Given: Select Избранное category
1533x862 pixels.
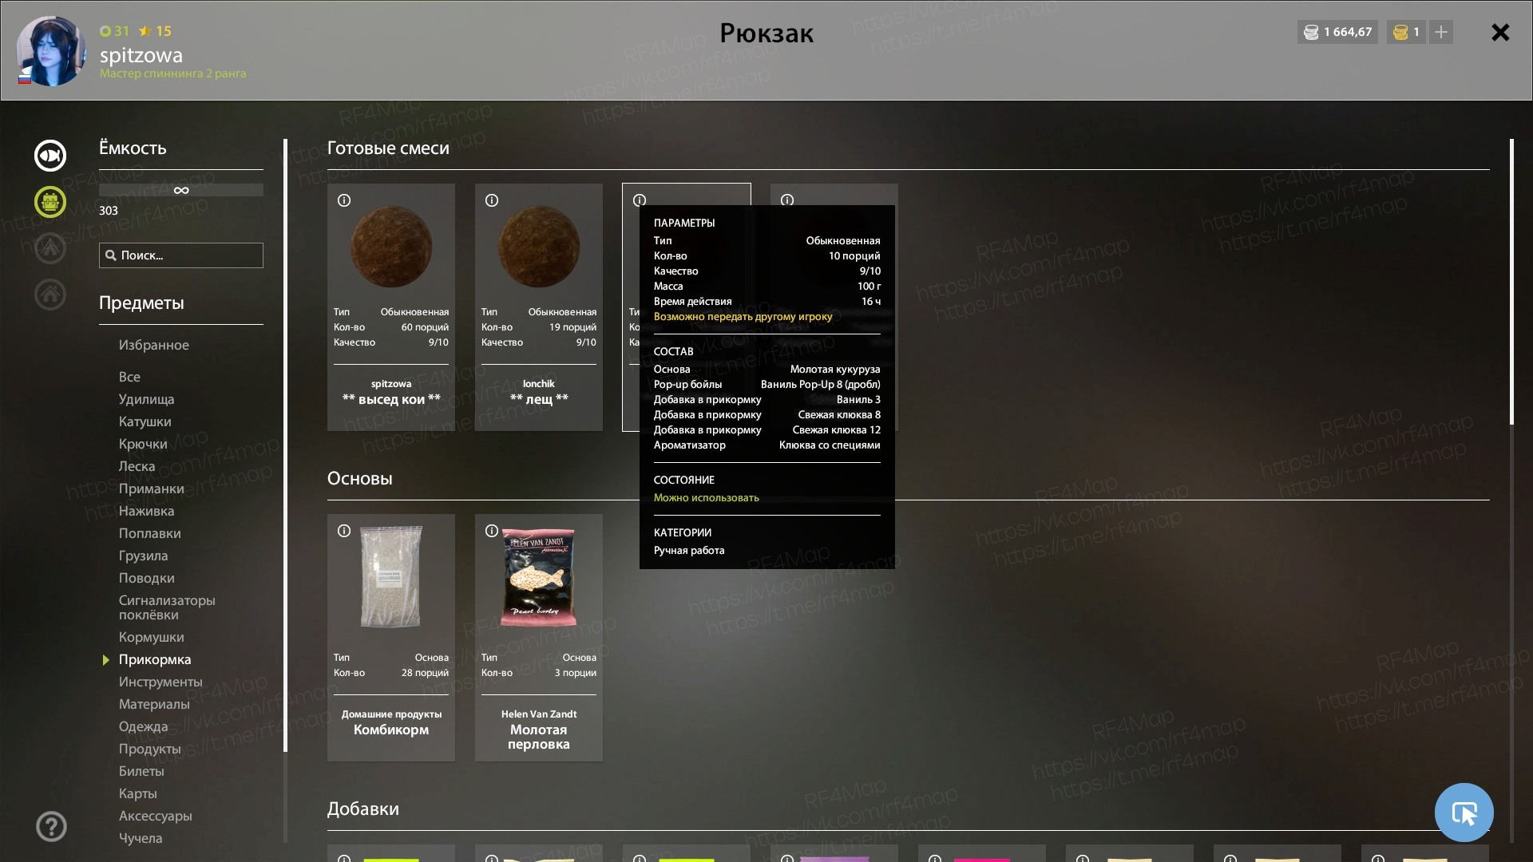Looking at the screenshot, I should tap(154, 345).
